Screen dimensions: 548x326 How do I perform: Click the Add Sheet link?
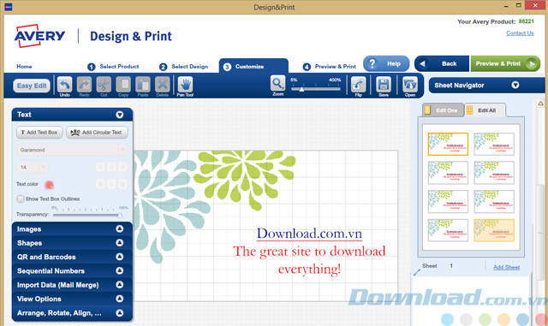tap(506, 267)
